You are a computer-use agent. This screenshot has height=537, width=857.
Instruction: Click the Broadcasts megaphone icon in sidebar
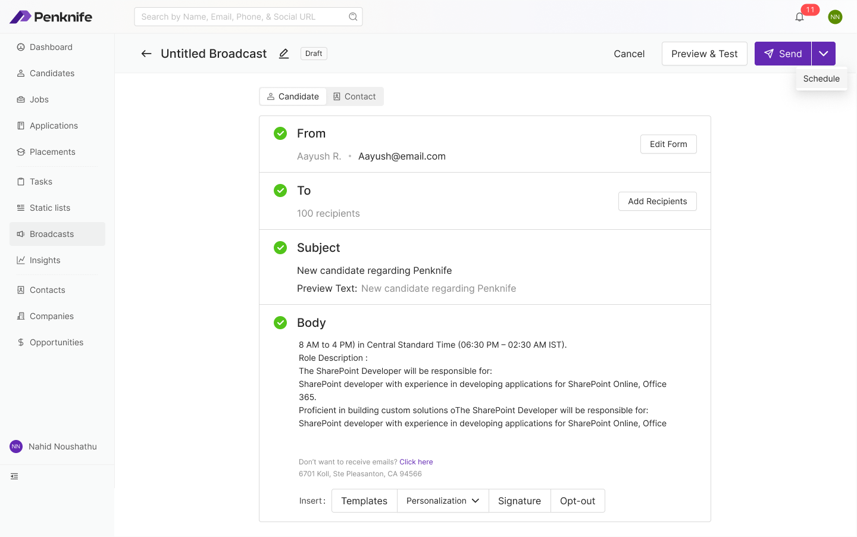pos(21,234)
